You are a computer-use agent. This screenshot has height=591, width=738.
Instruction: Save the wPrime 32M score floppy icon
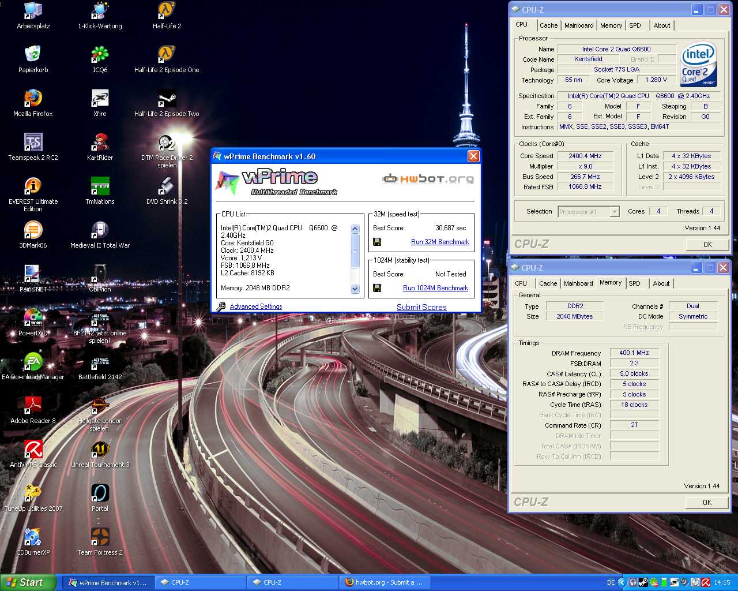pos(377,242)
